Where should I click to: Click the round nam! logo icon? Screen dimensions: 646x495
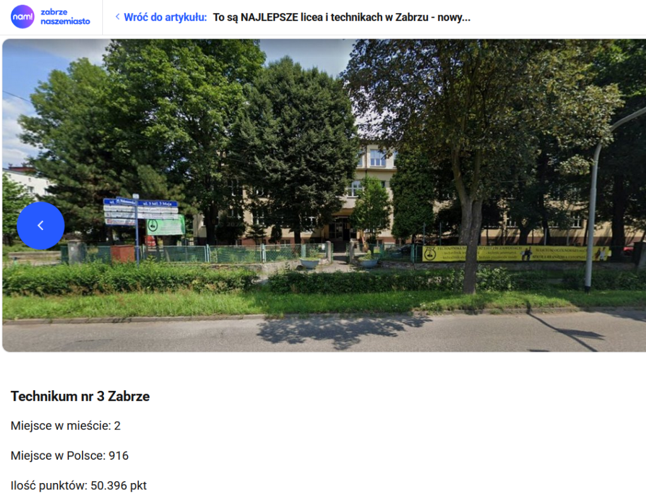click(x=22, y=17)
